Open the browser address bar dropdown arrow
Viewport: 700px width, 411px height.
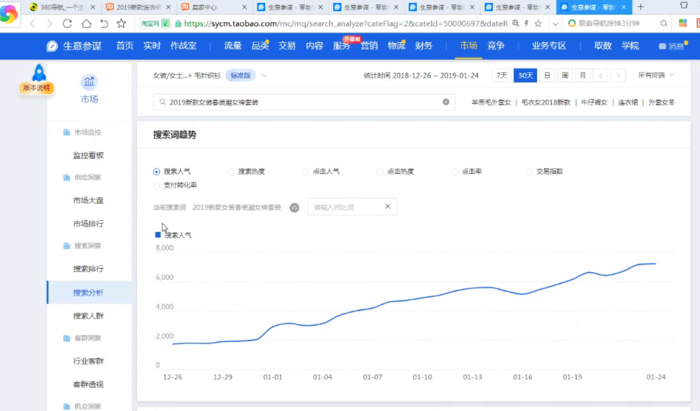click(x=555, y=24)
